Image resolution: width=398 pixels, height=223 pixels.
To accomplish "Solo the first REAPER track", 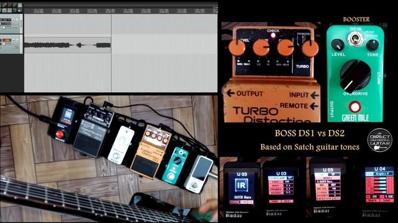I will 17,20.
